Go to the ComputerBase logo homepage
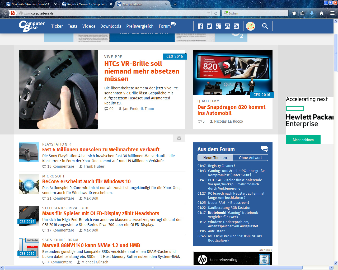The image size is (338, 270). tap(32, 26)
